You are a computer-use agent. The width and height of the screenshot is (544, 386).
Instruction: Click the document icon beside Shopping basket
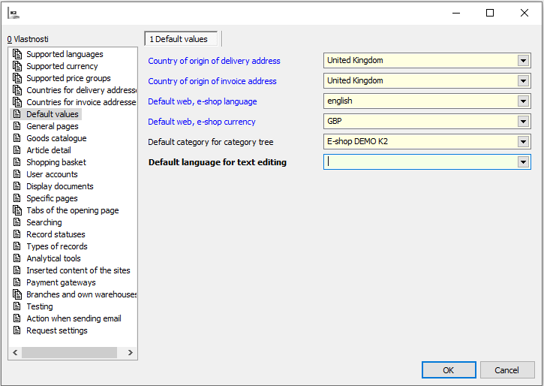point(17,162)
